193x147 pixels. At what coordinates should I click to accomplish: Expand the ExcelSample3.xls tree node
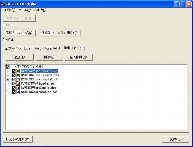[x=8, y=79]
